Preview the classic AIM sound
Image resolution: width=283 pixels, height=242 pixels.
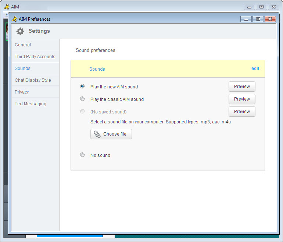tap(242, 99)
